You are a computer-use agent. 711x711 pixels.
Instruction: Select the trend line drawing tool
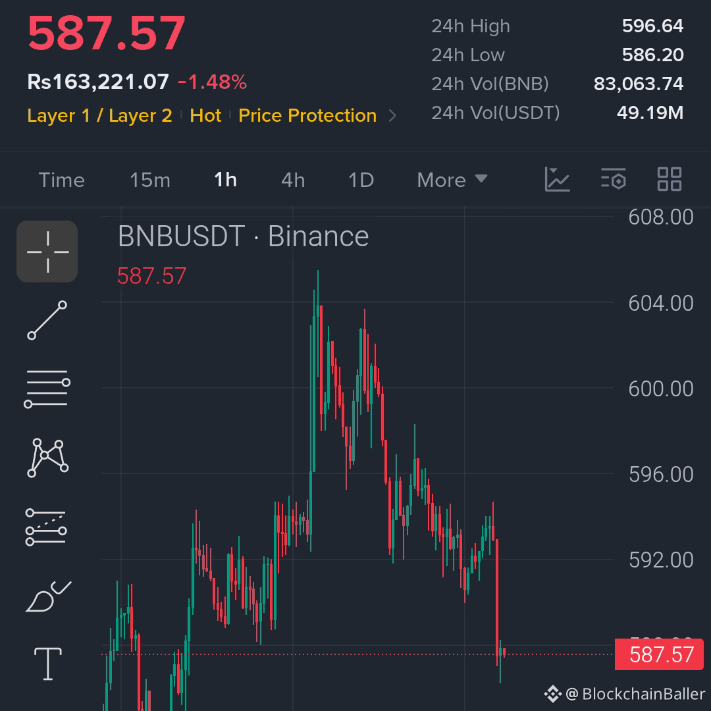pos(47,320)
